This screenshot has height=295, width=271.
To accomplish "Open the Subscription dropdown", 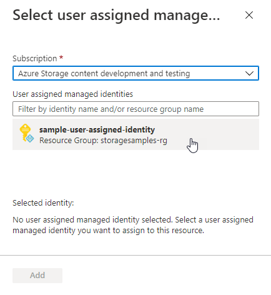I will [135, 73].
